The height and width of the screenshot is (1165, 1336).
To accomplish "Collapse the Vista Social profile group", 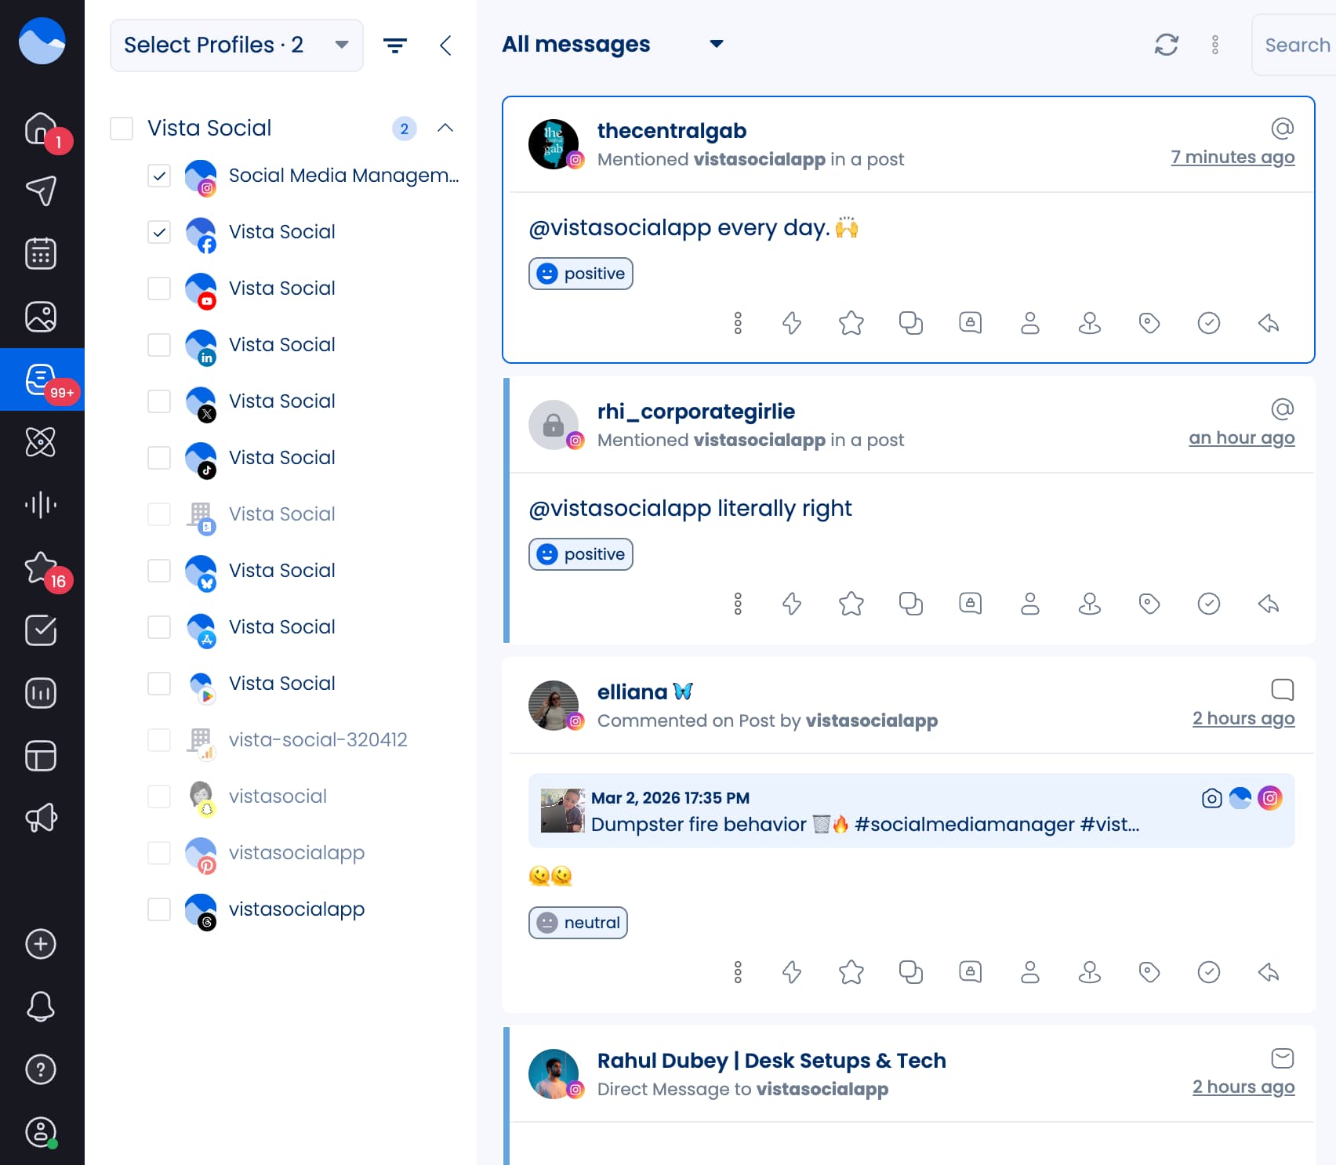I will tap(445, 128).
